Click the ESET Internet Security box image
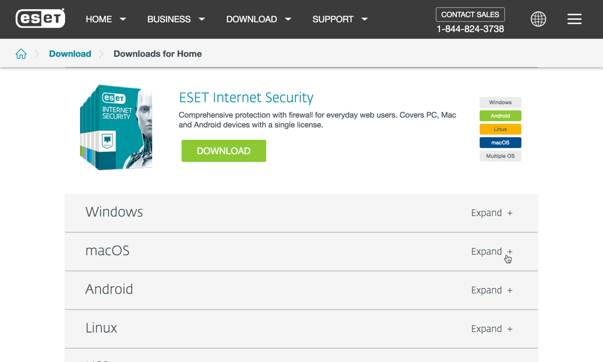Viewport: 603px width, 362px height. point(116,127)
